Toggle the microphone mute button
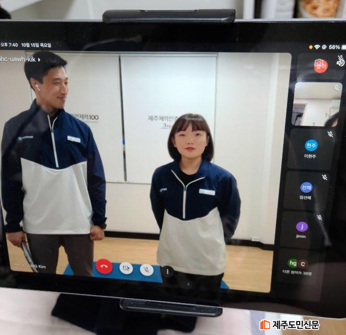Screen dimensions: 346x335 [x=147, y=270]
